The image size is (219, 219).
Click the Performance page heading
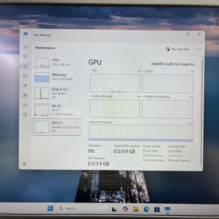[x=45, y=48]
